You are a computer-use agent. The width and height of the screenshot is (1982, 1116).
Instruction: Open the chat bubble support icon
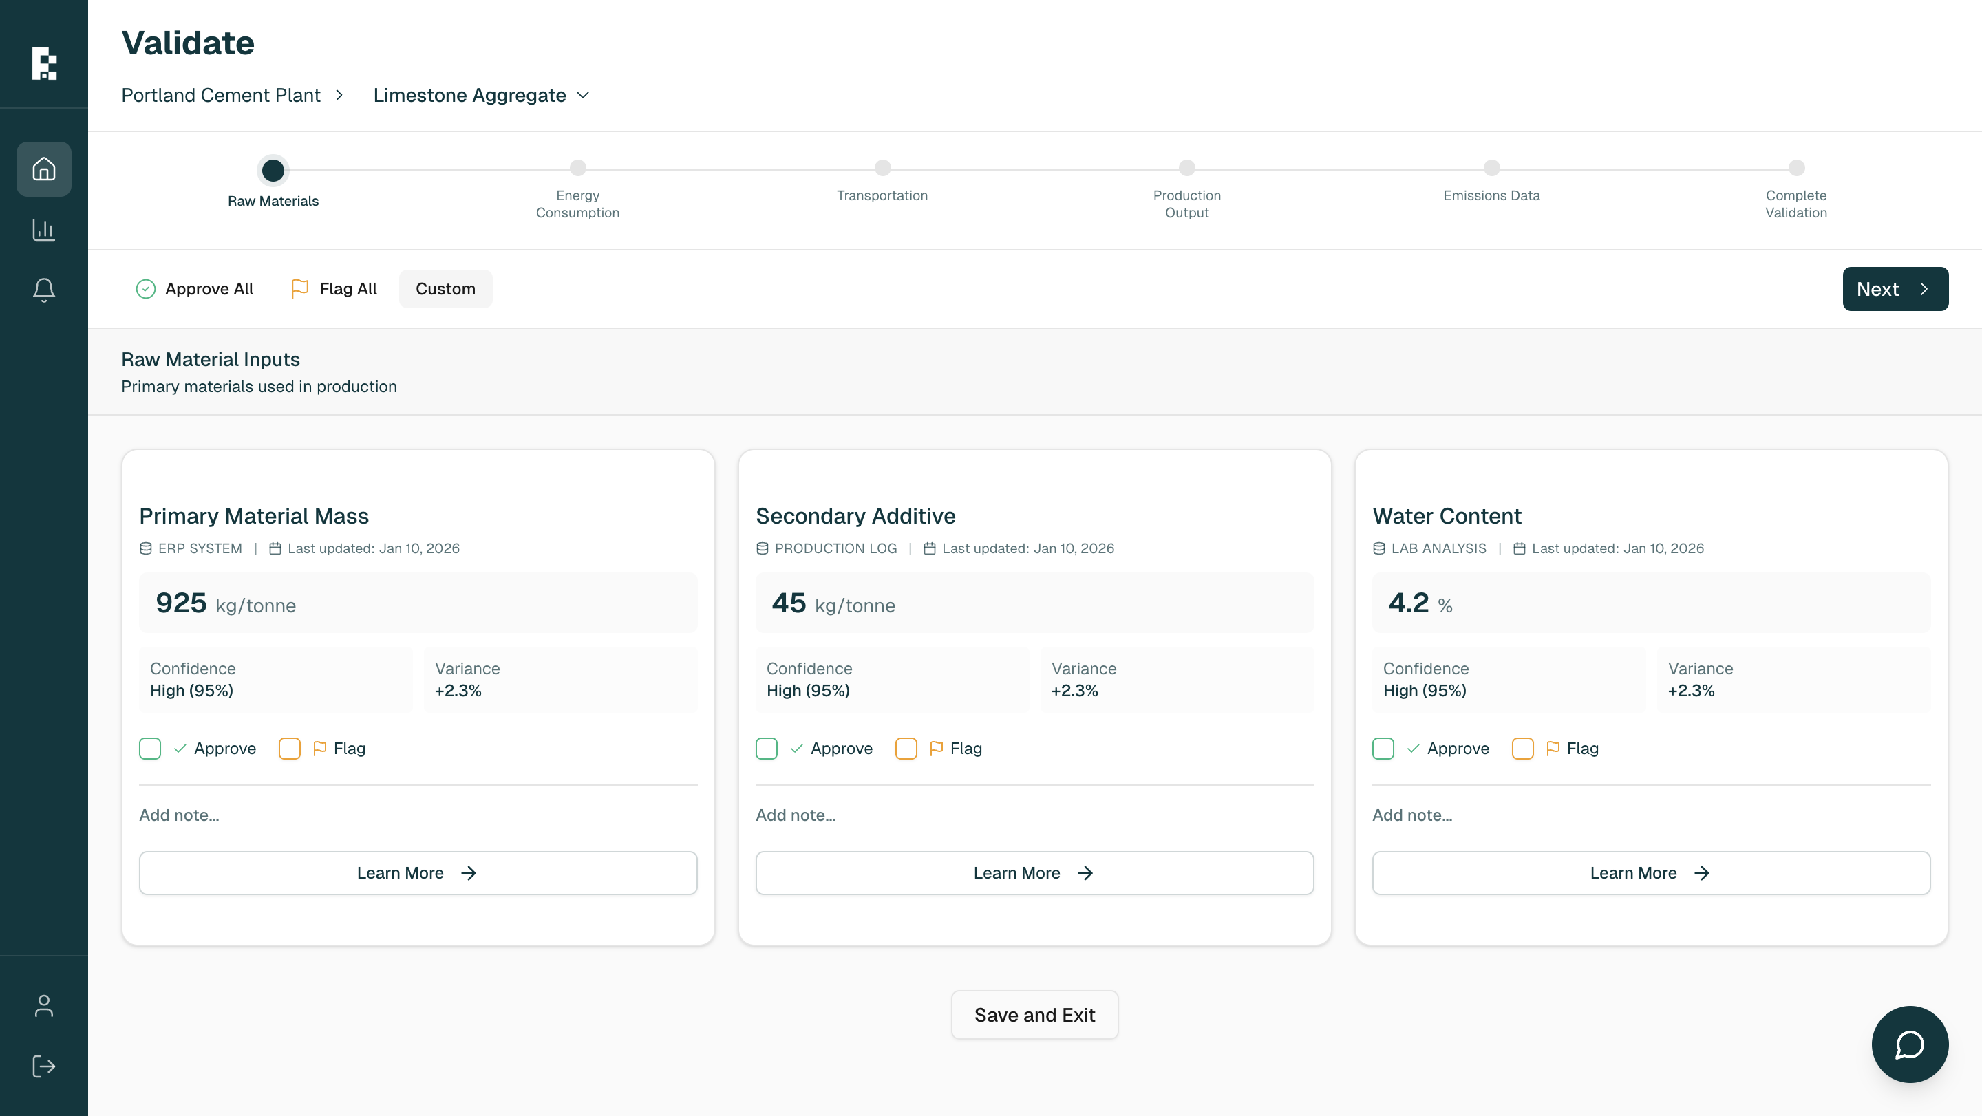click(1909, 1044)
